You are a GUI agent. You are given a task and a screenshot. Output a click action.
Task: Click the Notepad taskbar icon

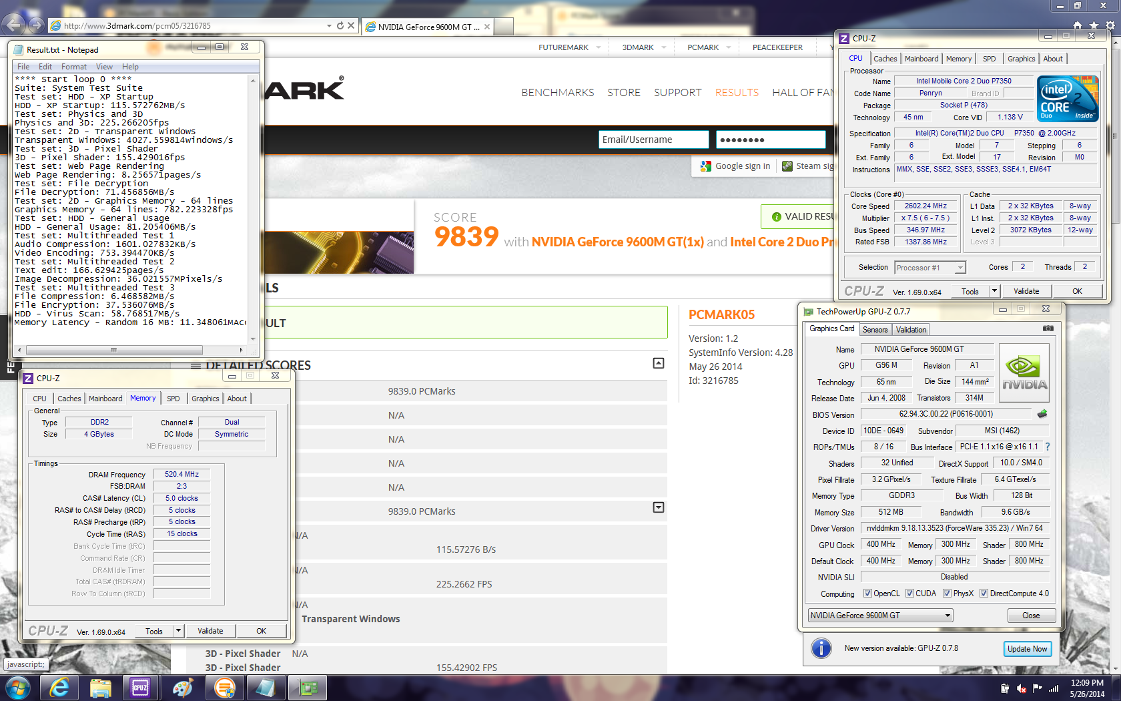(x=265, y=688)
